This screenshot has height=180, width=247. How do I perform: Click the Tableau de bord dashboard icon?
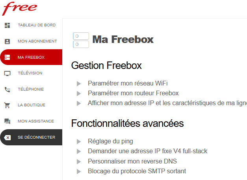[x=7, y=25]
